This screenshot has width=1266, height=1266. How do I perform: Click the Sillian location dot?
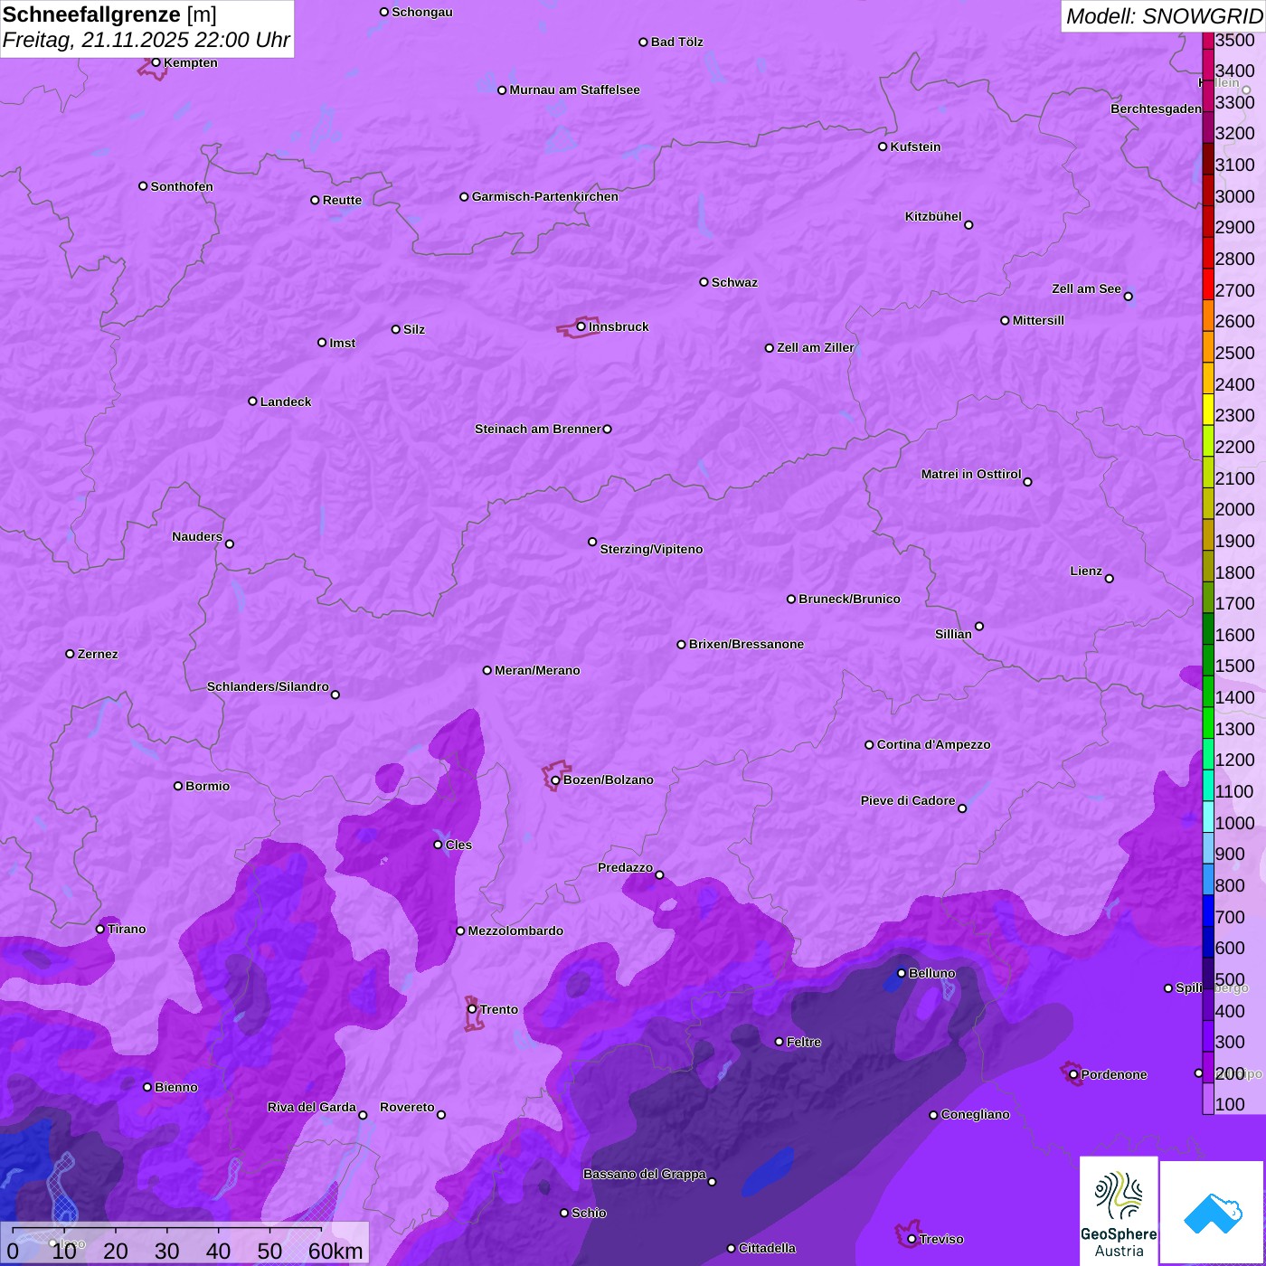(979, 626)
